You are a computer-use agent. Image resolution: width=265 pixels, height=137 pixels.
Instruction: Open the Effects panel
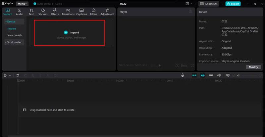pyautogui.click(x=55, y=12)
